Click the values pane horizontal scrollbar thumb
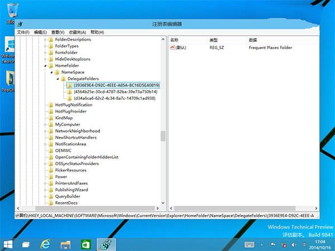This screenshot has width=335, height=251. (234, 208)
